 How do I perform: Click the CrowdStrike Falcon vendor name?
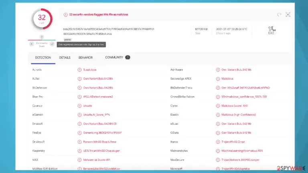[x=182, y=97]
